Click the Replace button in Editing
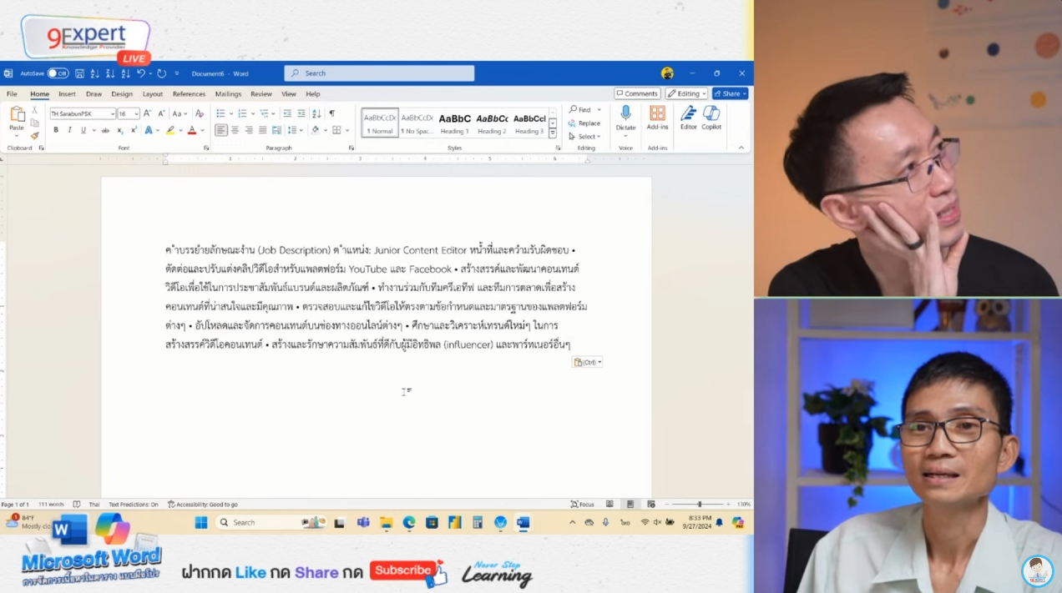Image resolution: width=1062 pixels, height=593 pixels. point(584,123)
